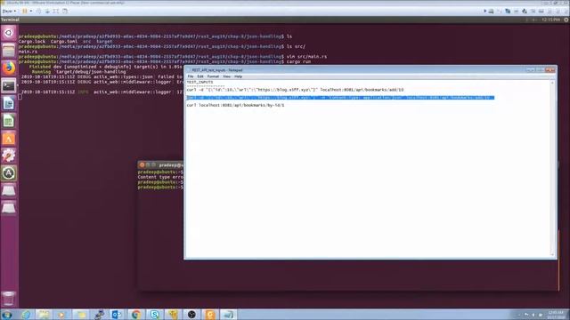Click the Notepad vertical scrollbar
Image resolution: width=570 pixels, height=320 pixels.
(x=552, y=168)
